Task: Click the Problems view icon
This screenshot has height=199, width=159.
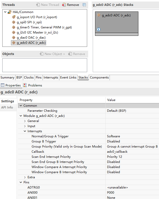Action: 25,85
